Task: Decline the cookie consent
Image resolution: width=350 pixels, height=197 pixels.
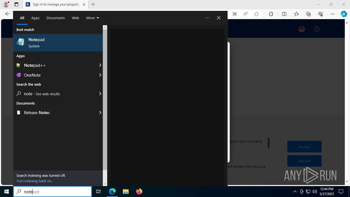Action: pos(304,161)
